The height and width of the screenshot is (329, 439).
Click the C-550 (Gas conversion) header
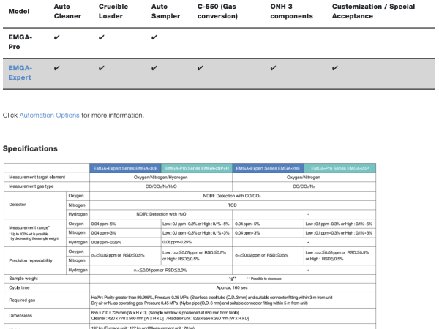217,12
